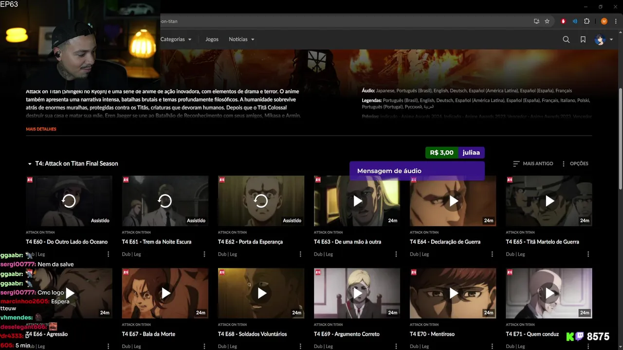
Task: Click Dub | Leg text under E65
Action: [x=515, y=254]
